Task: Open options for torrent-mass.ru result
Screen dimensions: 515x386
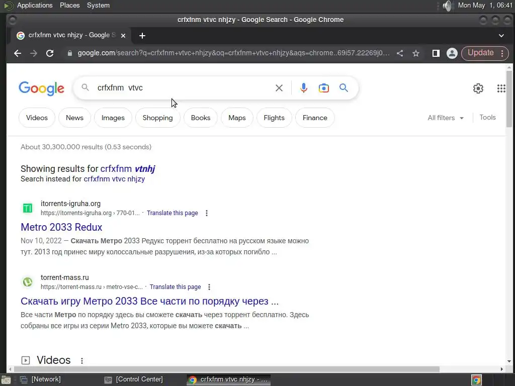Action: [x=209, y=287]
